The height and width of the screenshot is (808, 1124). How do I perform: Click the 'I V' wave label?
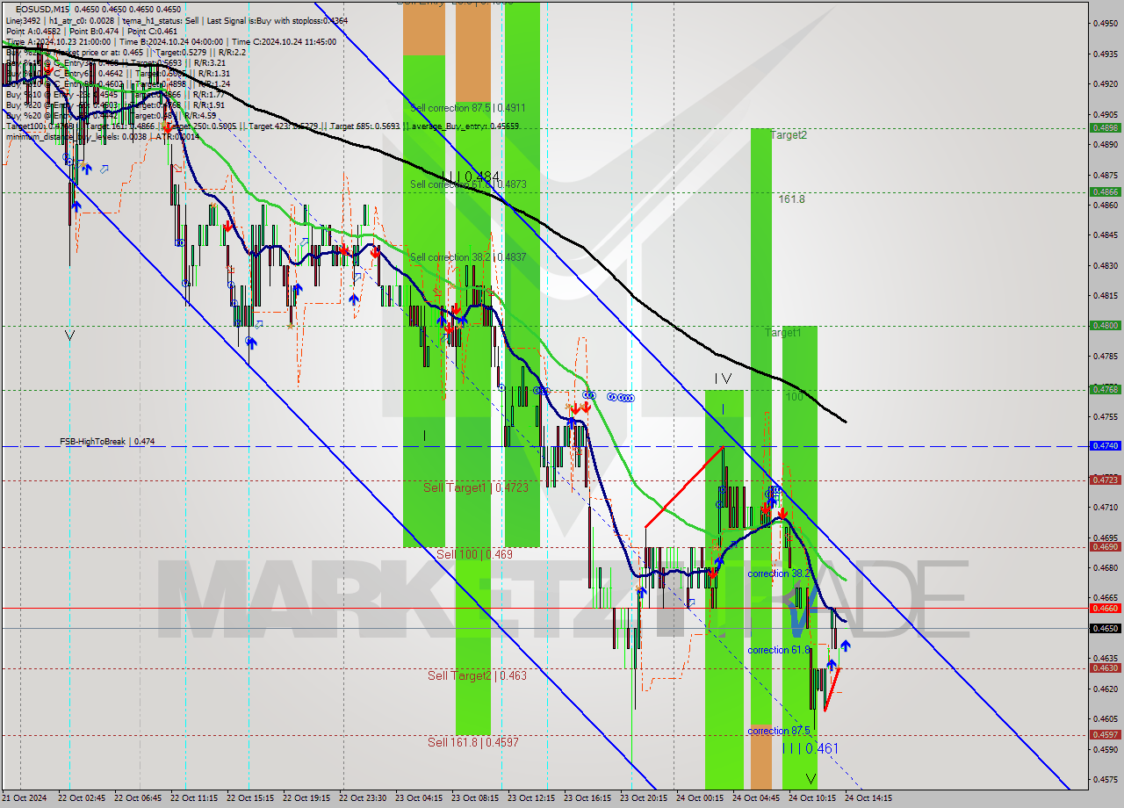click(723, 379)
